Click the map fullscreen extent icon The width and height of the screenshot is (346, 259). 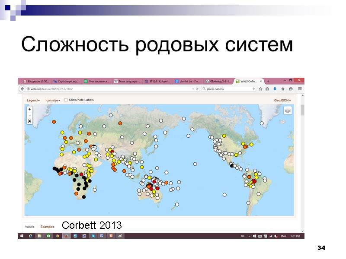(x=29, y=121)
